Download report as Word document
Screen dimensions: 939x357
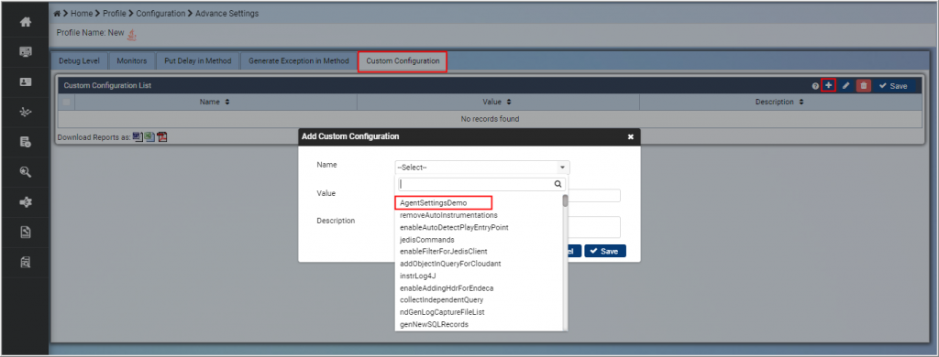coord(138,136)
